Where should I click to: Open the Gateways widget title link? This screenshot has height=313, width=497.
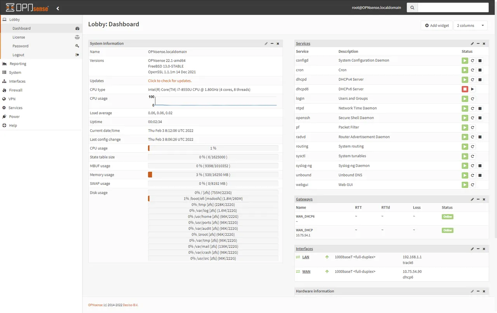click(x=304, y=199)
